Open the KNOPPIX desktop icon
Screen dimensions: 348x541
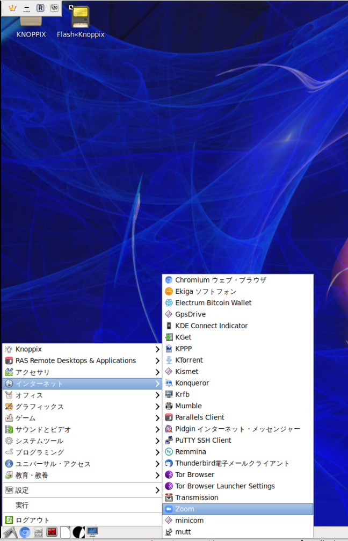pos(31,26)
